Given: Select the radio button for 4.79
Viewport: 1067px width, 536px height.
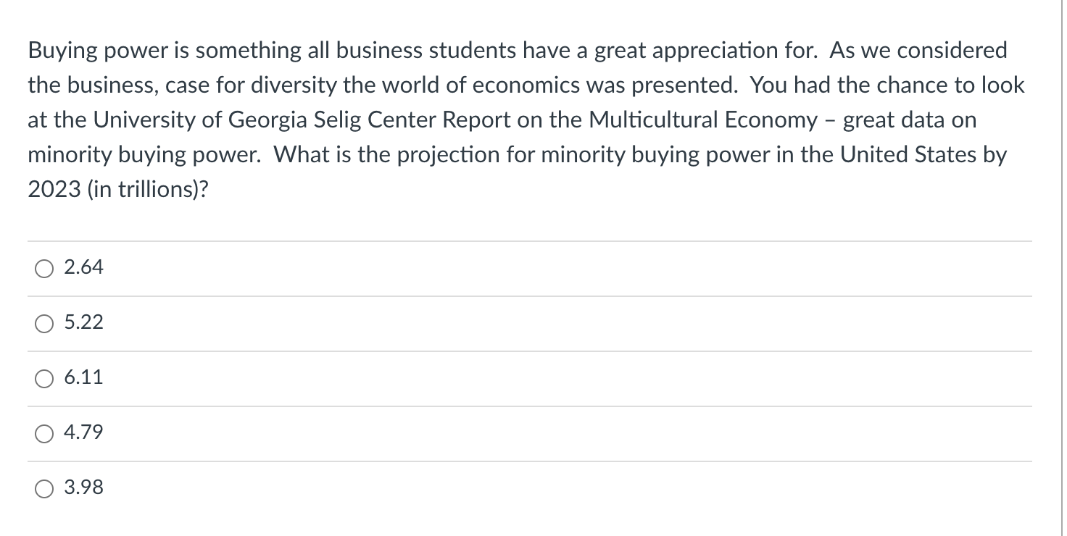Looking at the screenshot, I should [43, 433].
